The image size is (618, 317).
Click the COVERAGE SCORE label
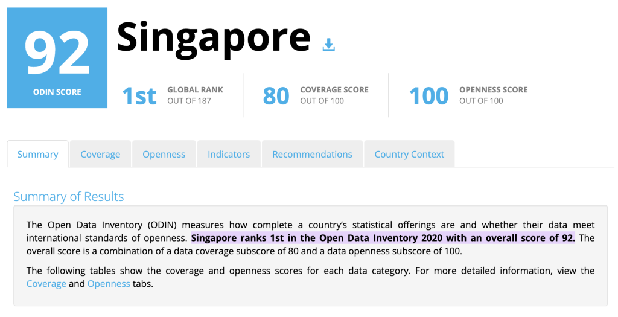pos(334,90)
